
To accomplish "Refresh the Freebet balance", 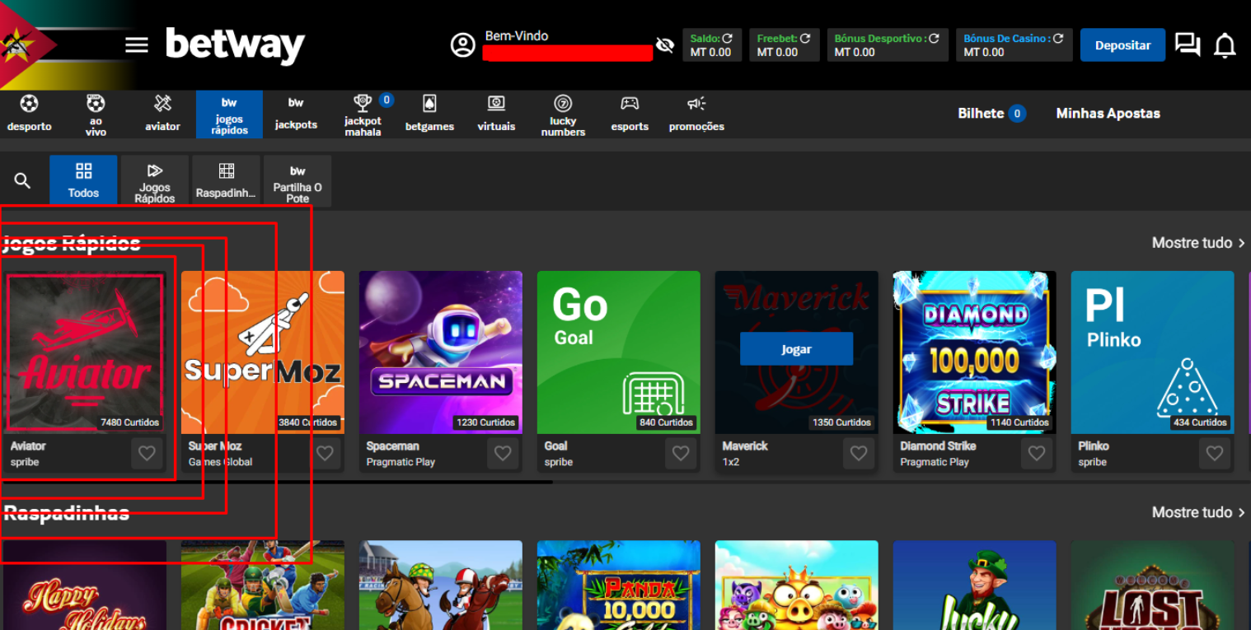I will tap(805, 38).
